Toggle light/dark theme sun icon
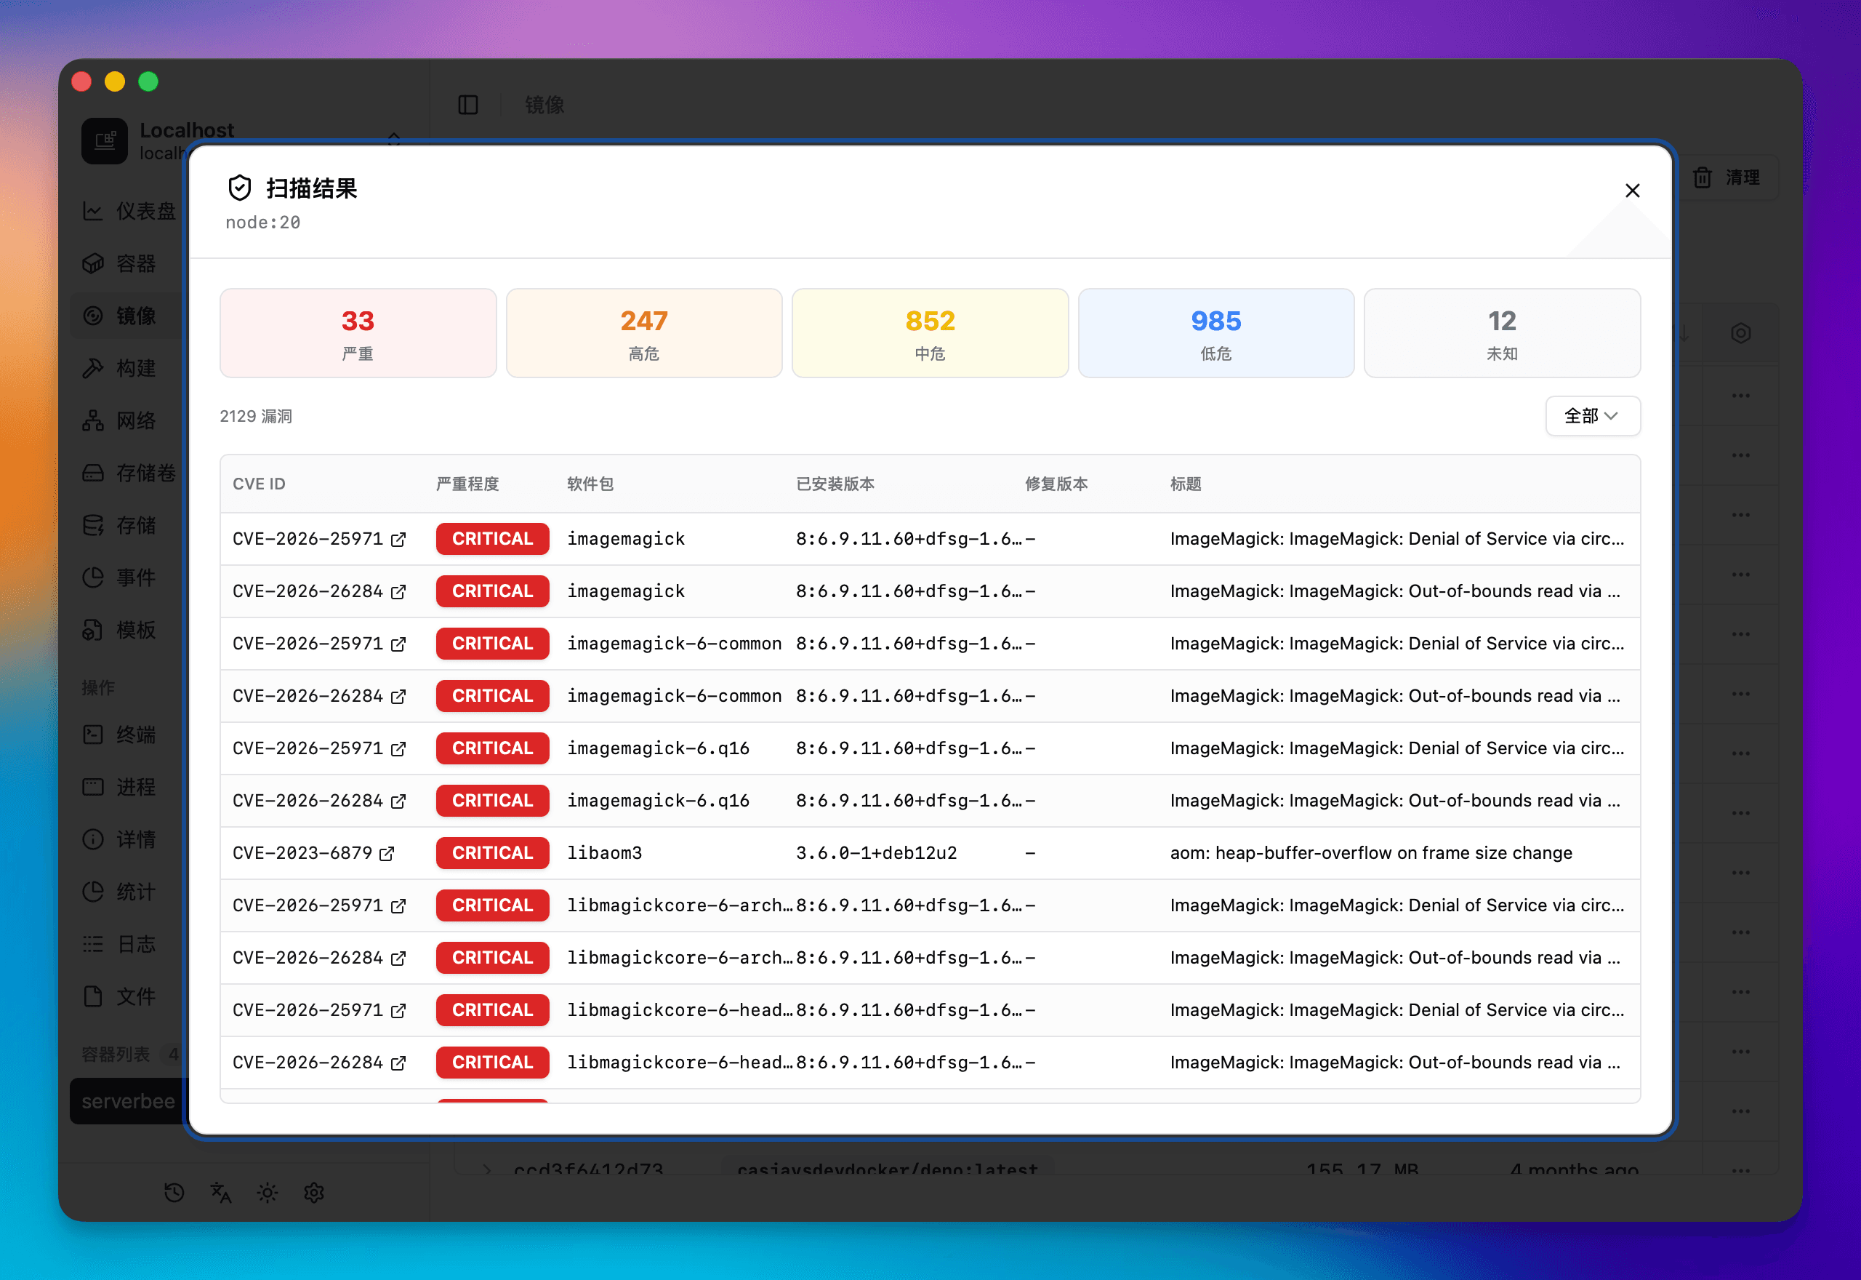This screenshot has width=1861, height=1280. [x=267, y=1193]
